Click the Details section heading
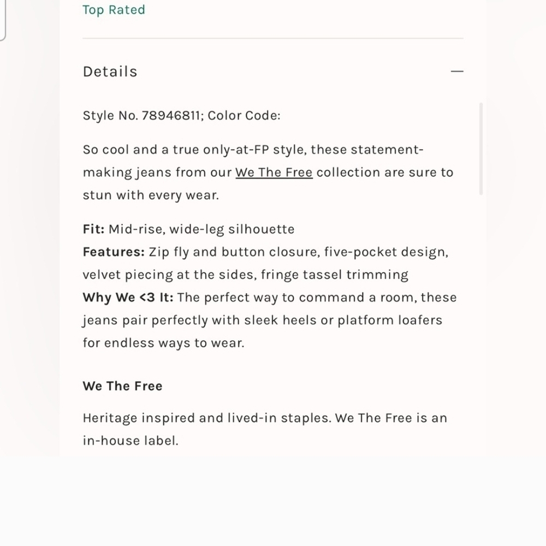Viewport: 546px width, 546px height. [110, 72]
